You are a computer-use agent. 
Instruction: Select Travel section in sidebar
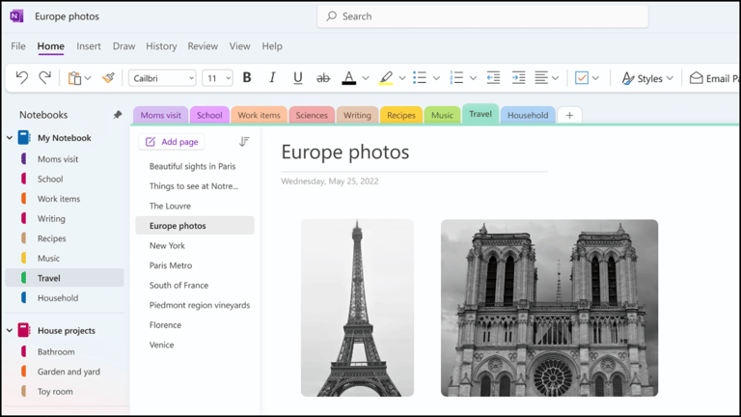coord(65,278)
